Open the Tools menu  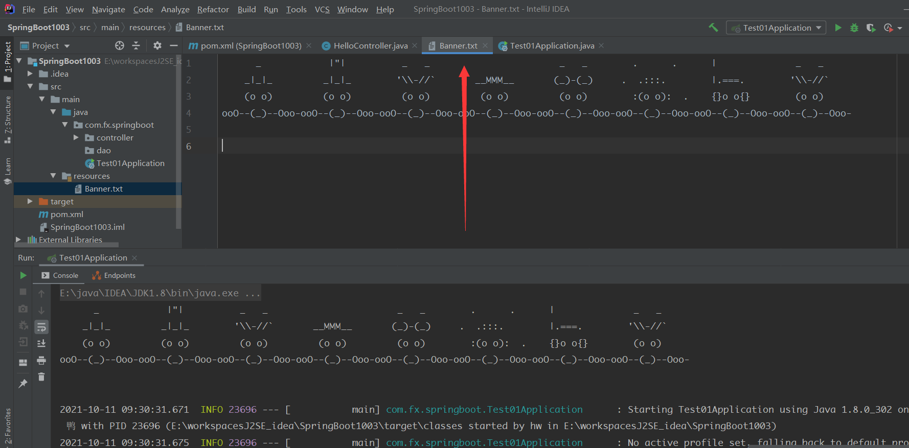(297, 9)
